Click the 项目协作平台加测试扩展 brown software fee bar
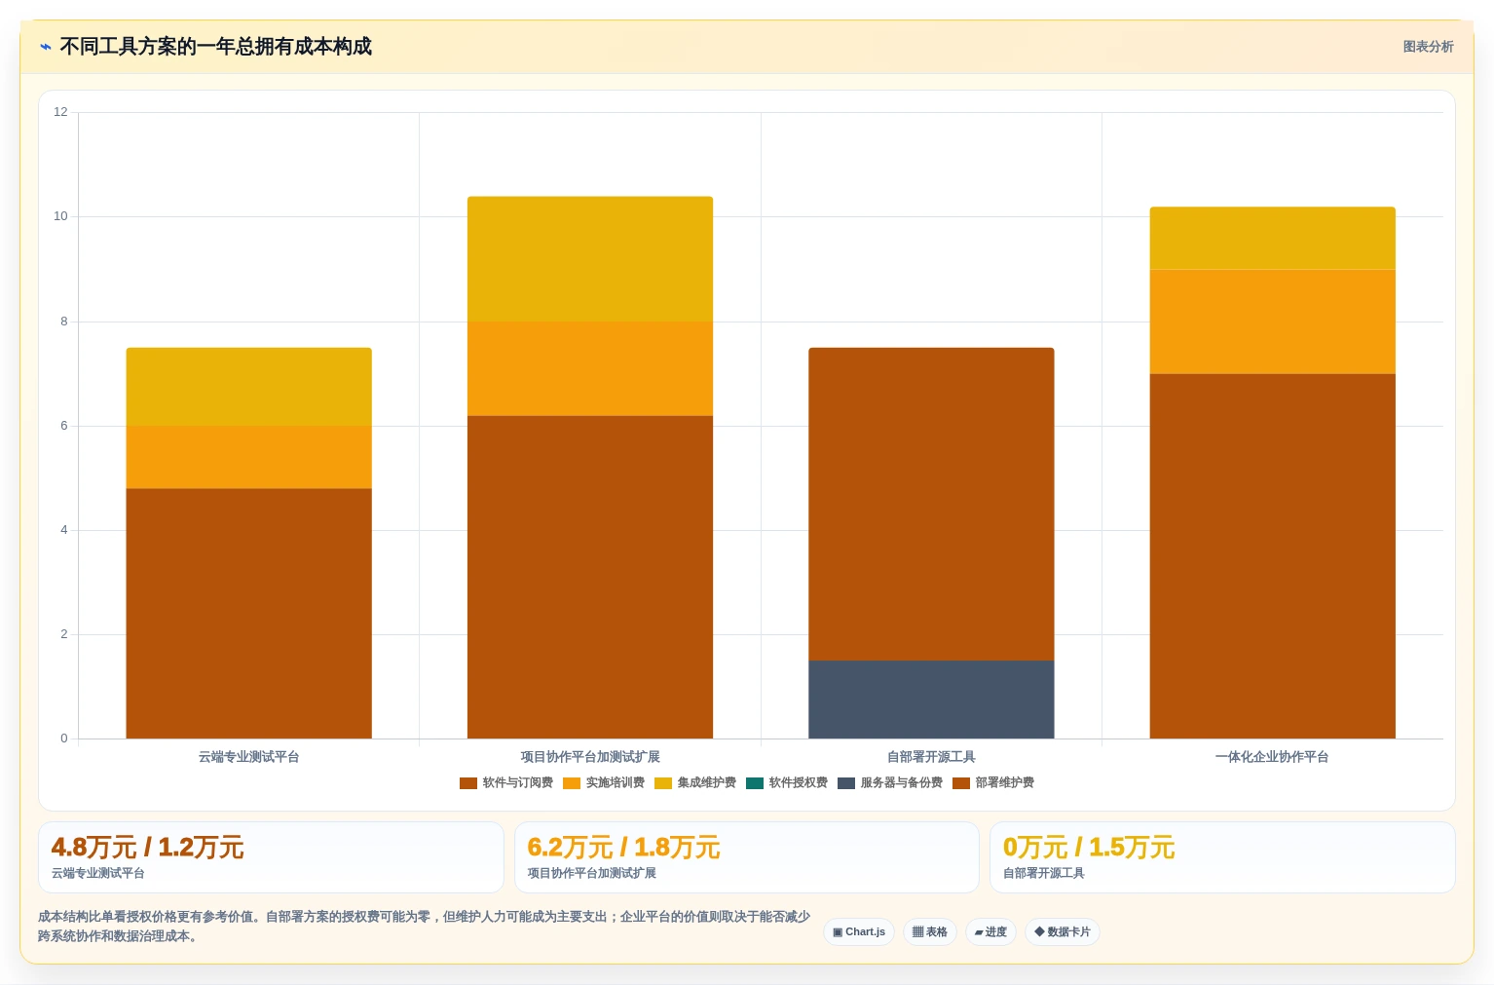Viewport: 1494px width, 985px height. [x=590, y=577]
